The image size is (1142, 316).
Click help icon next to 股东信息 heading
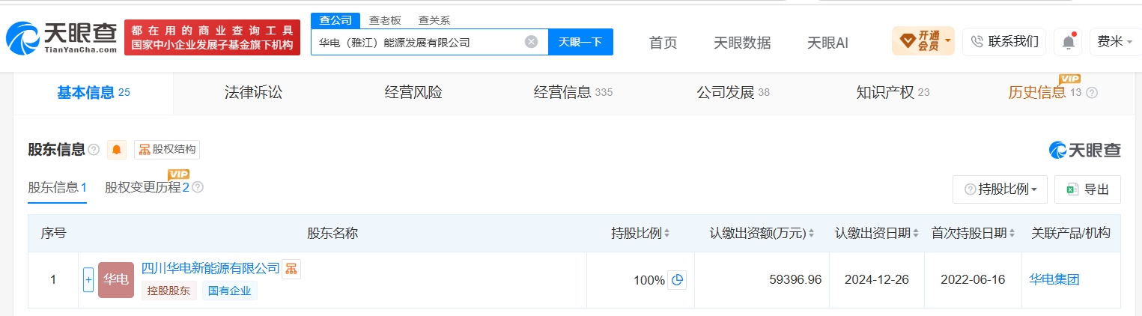94,150
